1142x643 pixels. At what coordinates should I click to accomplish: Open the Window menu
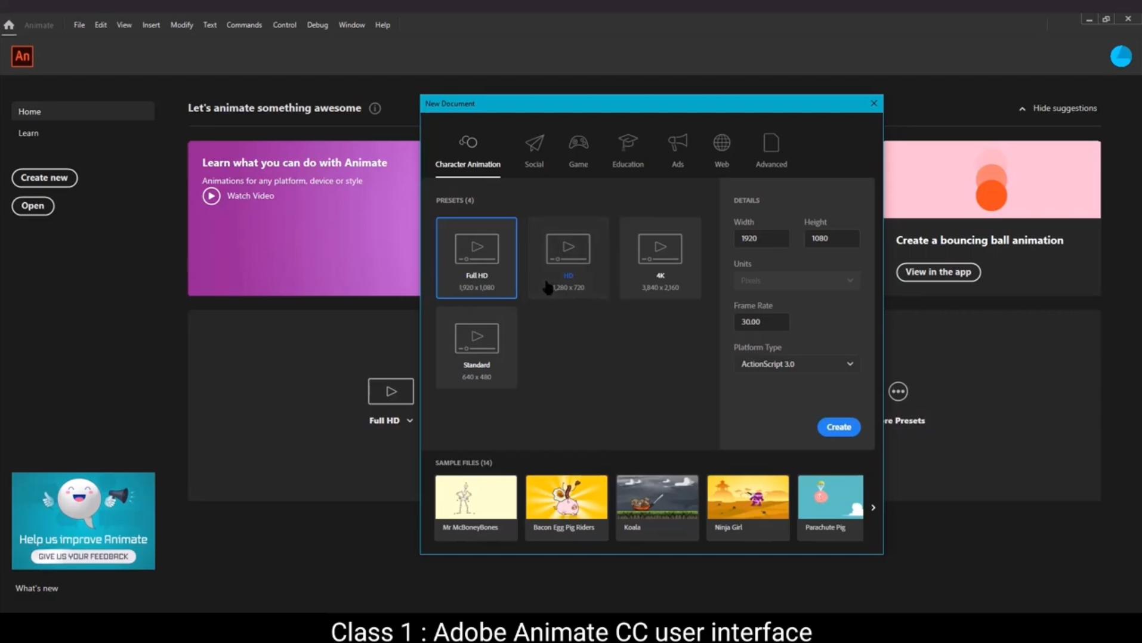[x=351, y=24]
